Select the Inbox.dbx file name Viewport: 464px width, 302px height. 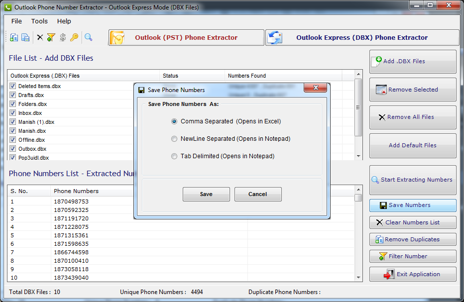[30, 113]
